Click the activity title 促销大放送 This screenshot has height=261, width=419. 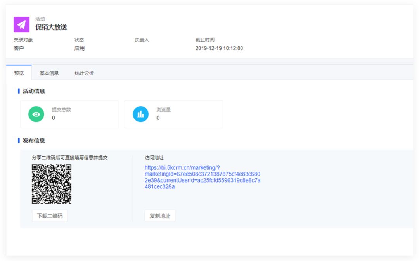51,27
